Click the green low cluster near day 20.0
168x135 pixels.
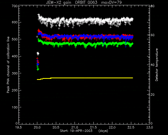[x=38, y=67]
